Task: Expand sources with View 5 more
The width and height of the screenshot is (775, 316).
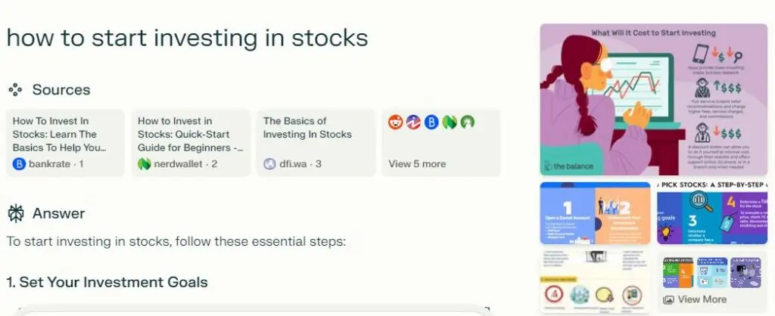Action: (x=417, y=163)
